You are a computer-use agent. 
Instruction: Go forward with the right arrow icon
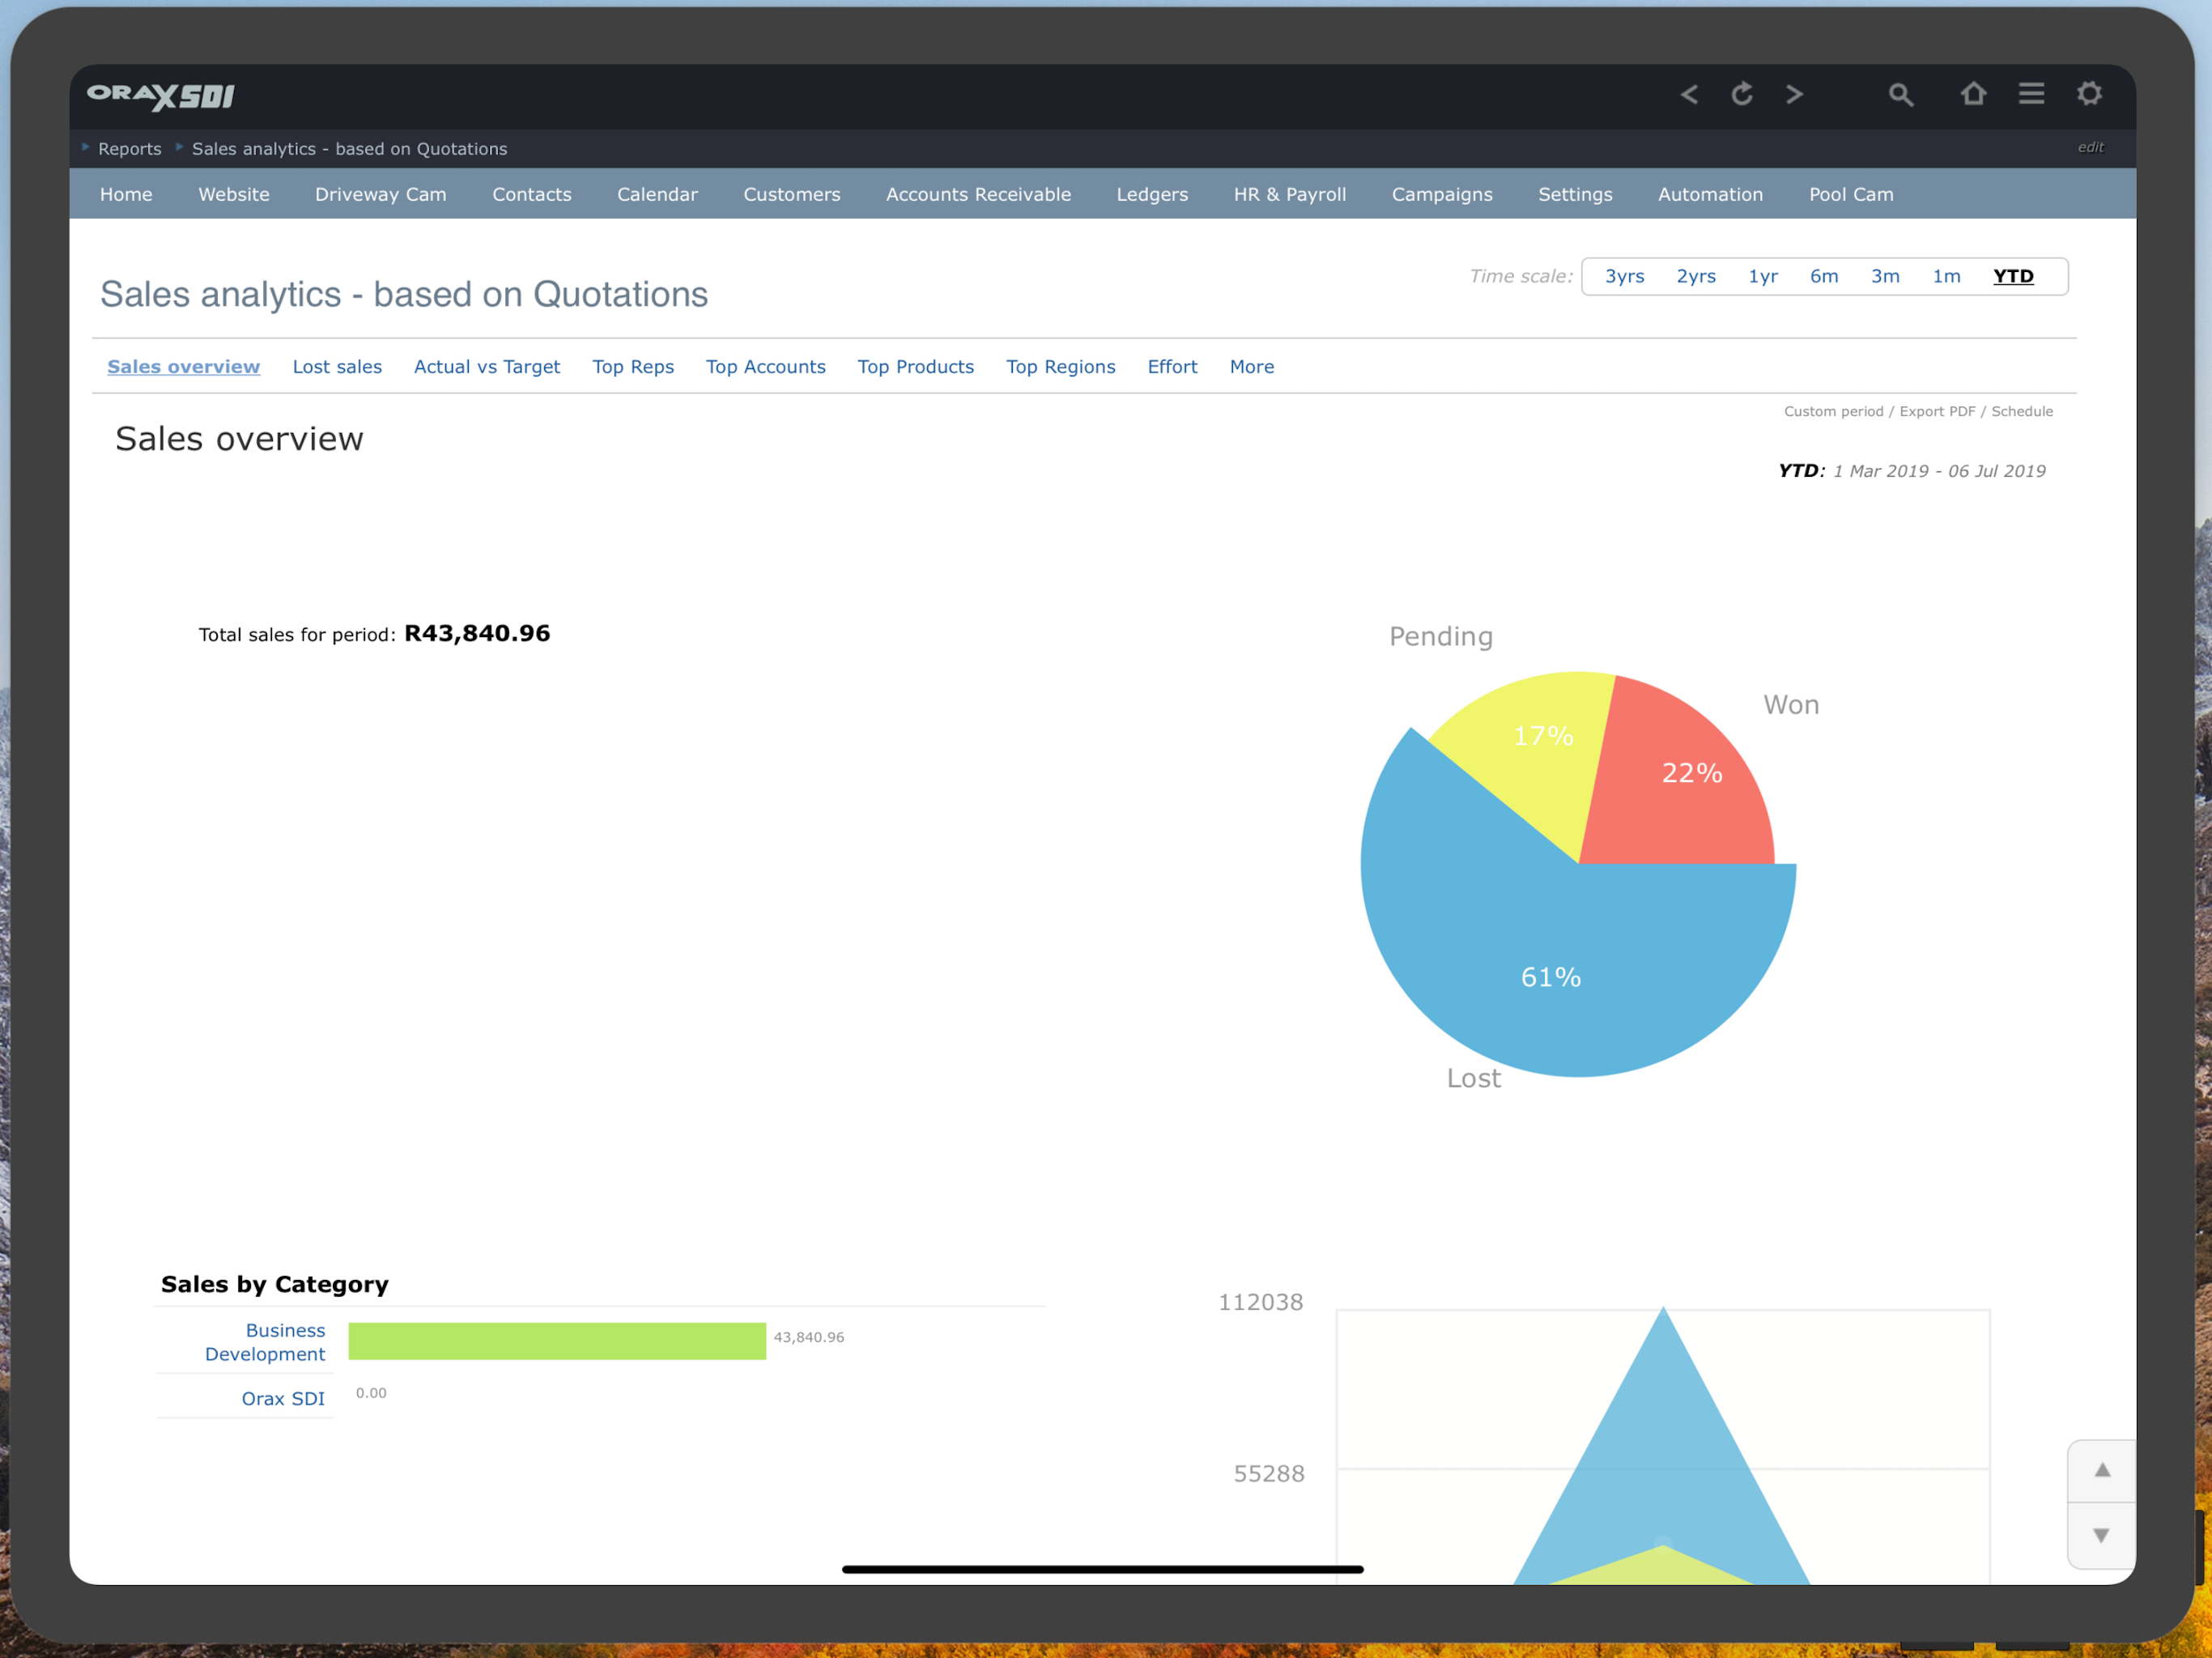1795,94
